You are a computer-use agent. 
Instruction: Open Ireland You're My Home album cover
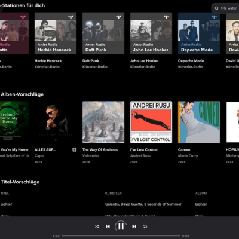coord(14,122)
